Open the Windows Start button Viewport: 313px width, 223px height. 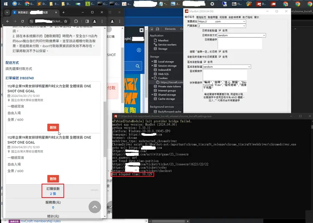(x=5, y=4)
